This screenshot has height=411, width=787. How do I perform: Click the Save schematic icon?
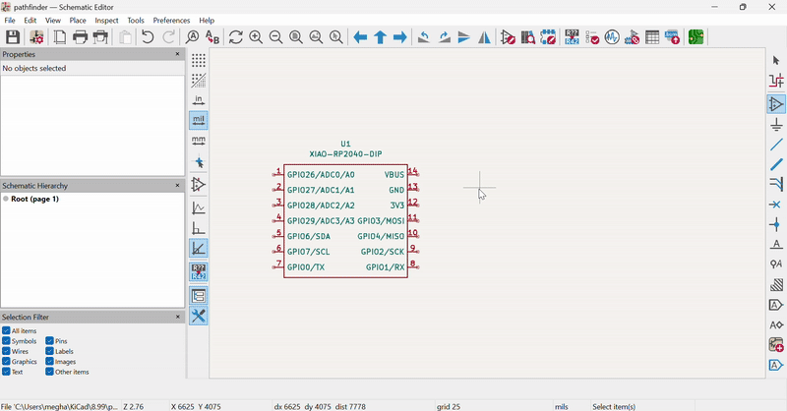(x=13, y=37)
